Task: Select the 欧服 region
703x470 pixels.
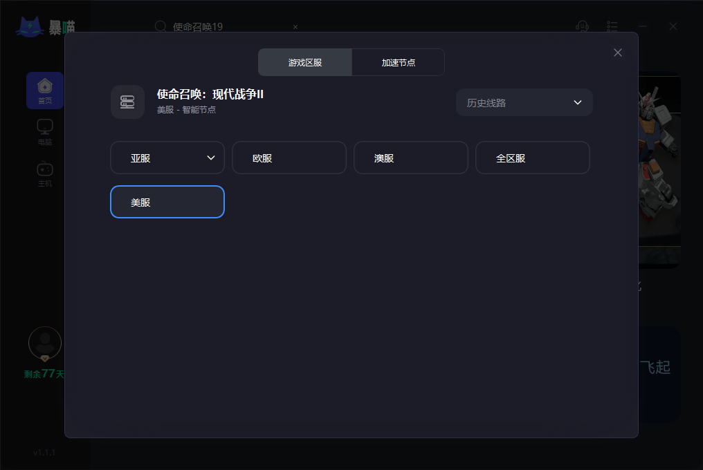Action: (289, 158)
